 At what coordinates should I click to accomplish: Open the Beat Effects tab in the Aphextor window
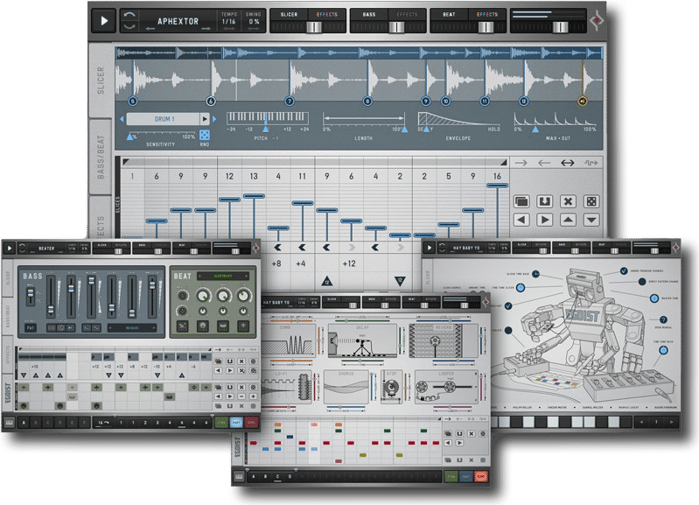point(486,15)
